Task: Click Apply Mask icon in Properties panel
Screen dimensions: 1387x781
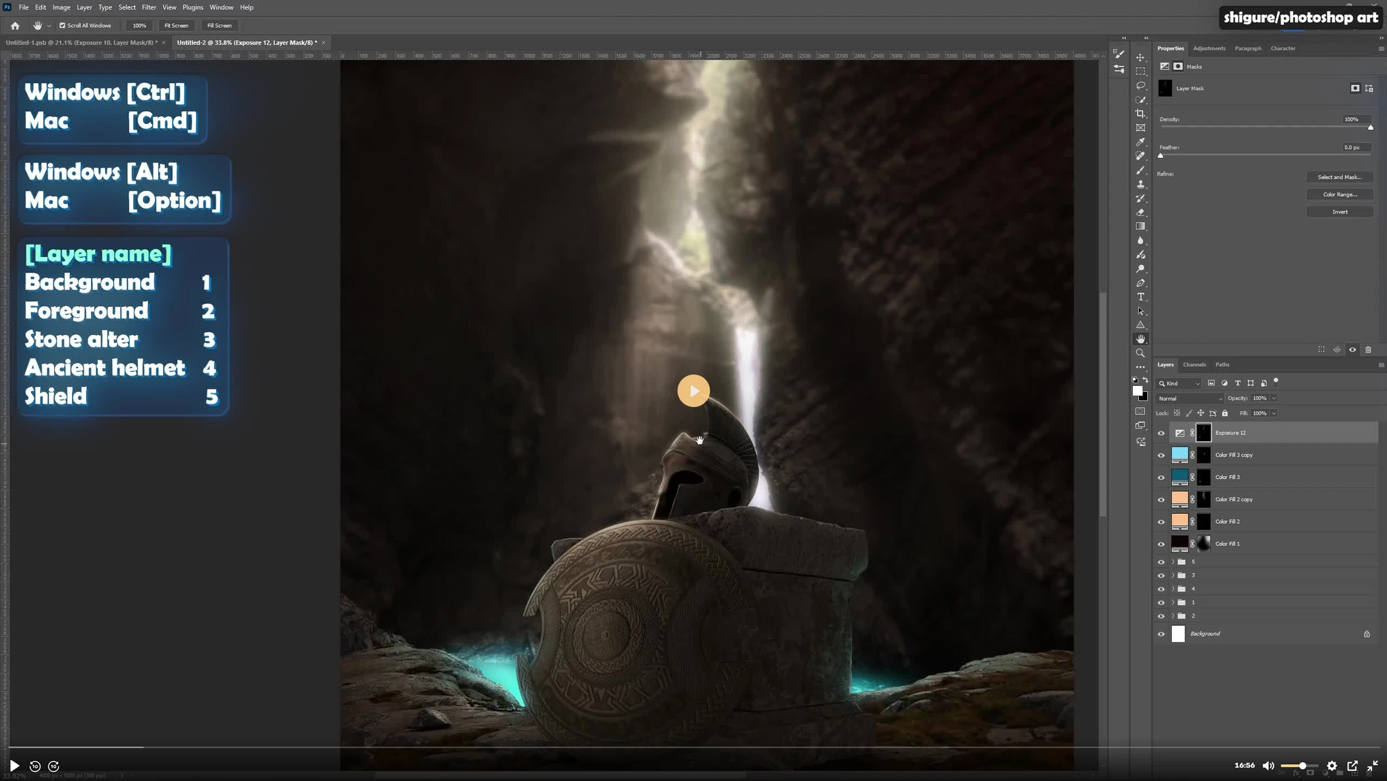Action: click(1337, 350)
